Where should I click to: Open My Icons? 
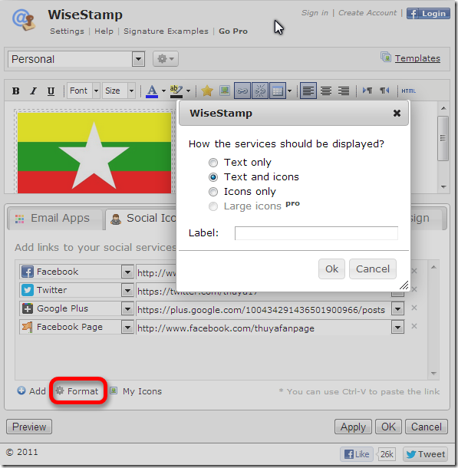(136, 391)
